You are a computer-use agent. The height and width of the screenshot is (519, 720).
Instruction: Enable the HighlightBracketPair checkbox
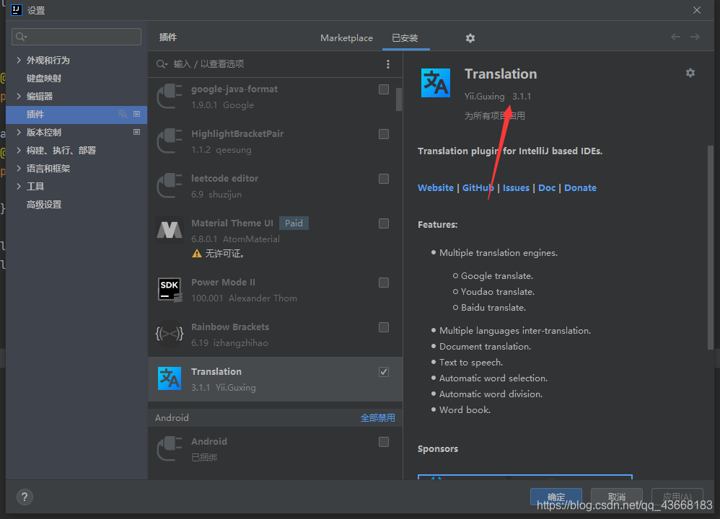point(384,134)
